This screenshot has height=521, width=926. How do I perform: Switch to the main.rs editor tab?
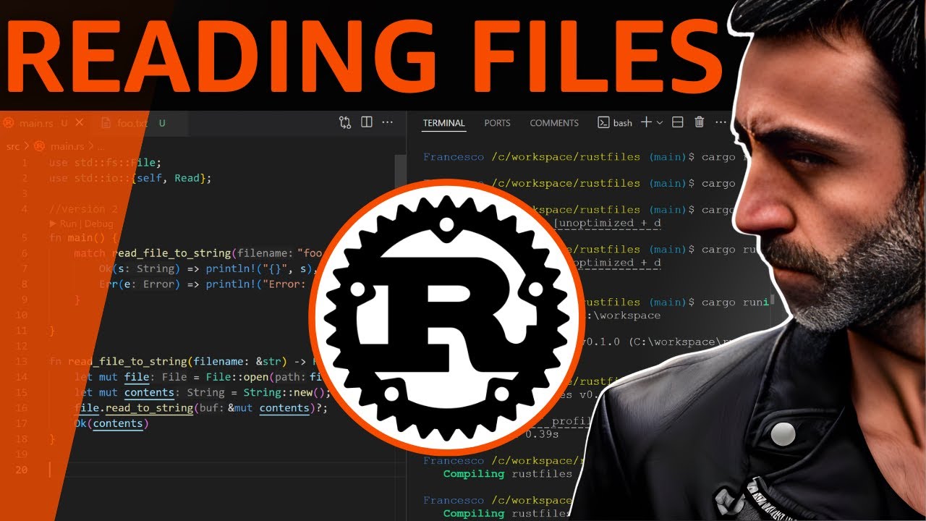(43, 123)
